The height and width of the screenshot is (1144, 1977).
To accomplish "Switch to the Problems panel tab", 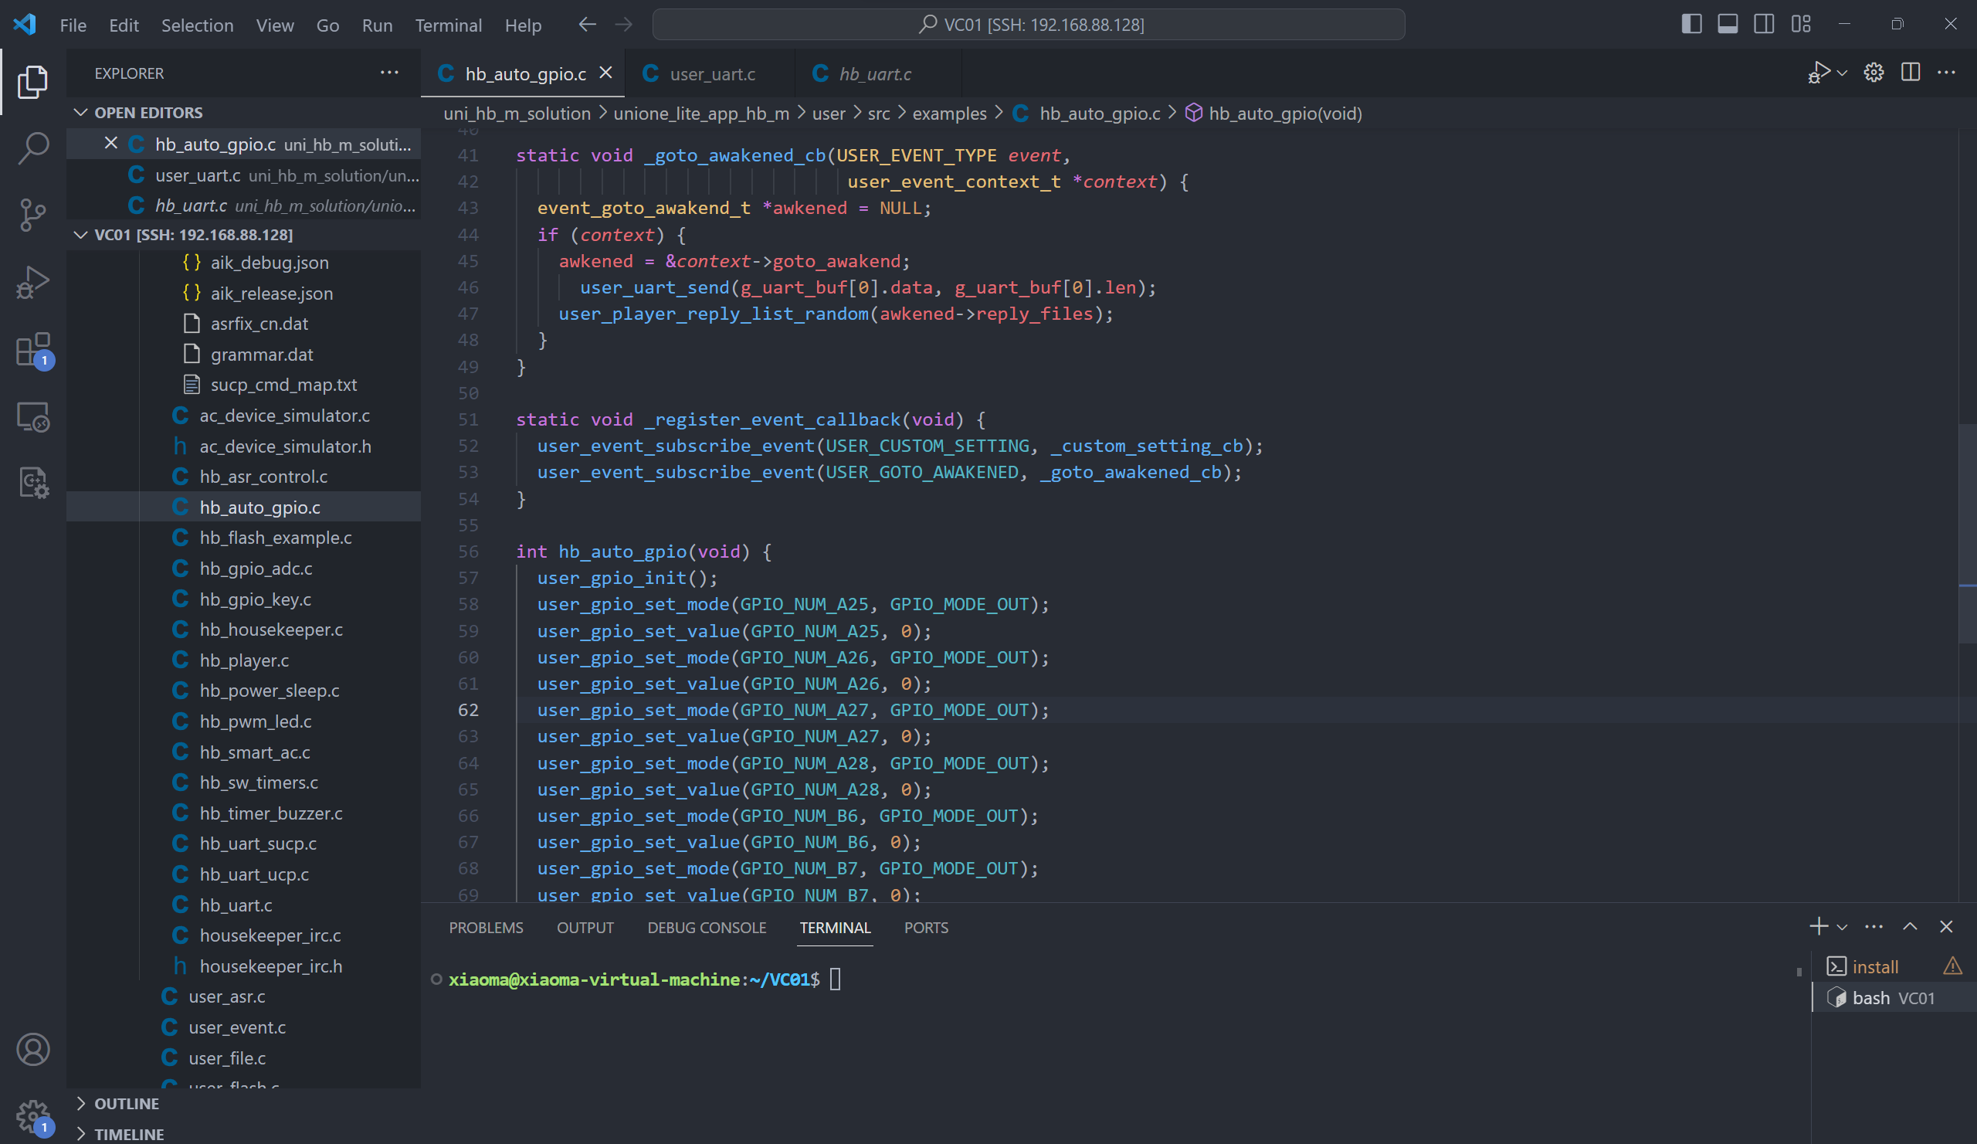I will (486, 928).
